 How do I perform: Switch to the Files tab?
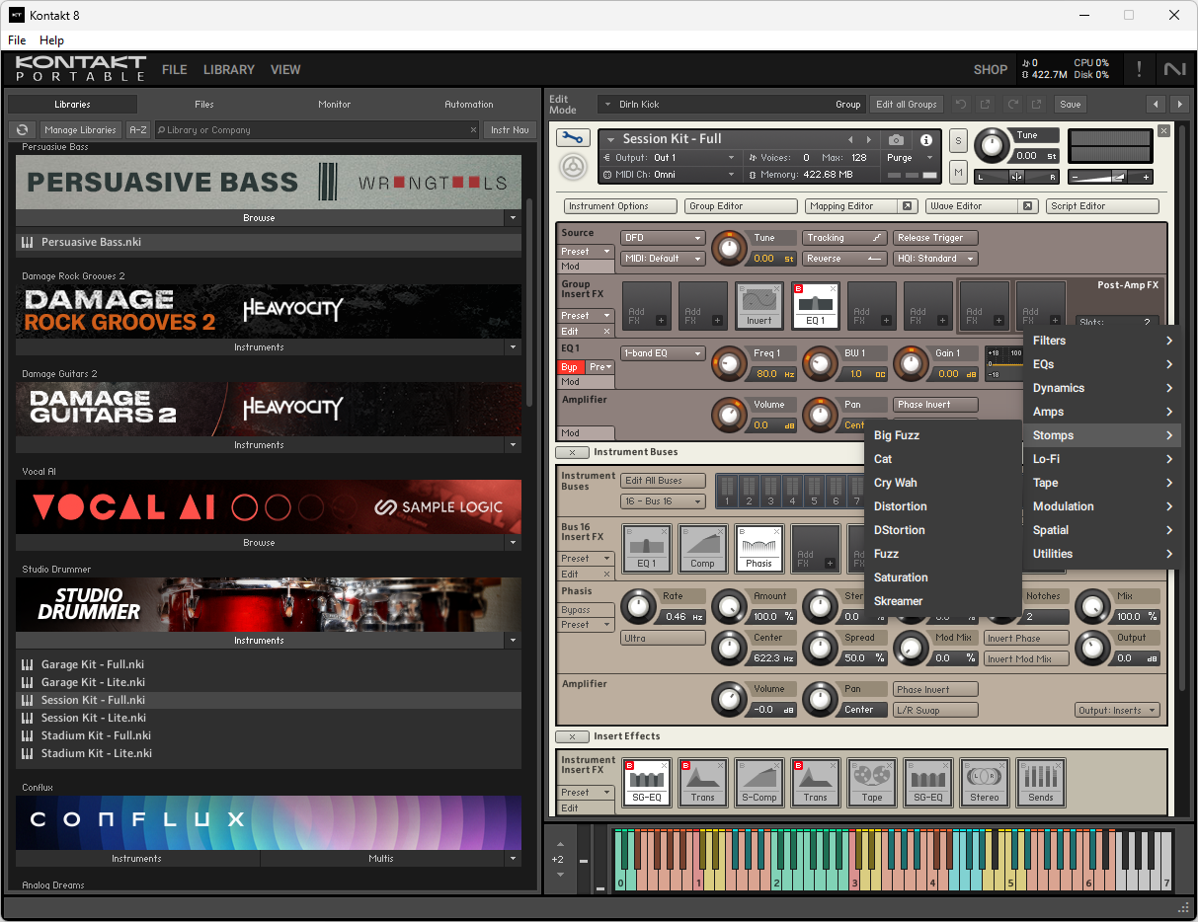click(x=204, y=104)
